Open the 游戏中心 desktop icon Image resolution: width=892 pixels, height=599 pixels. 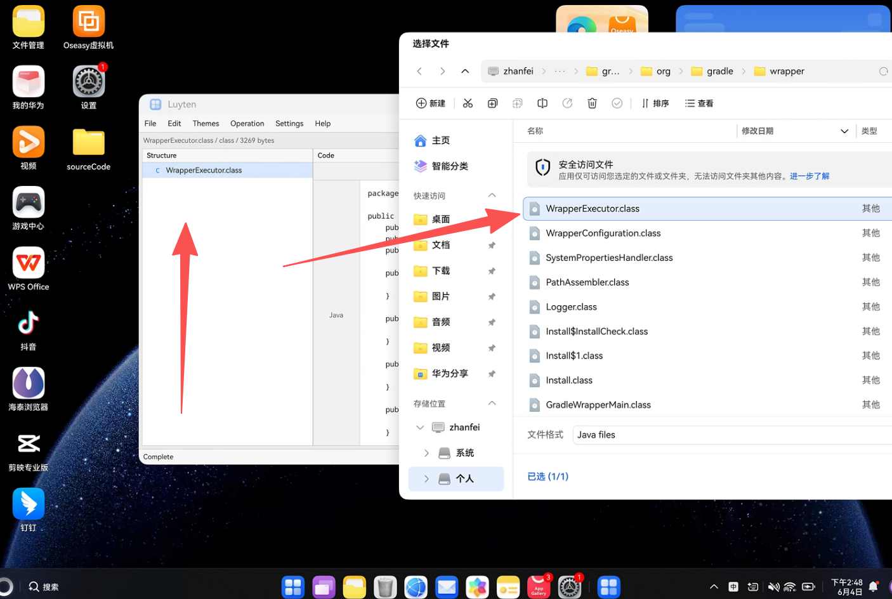(x=29, y=209)
